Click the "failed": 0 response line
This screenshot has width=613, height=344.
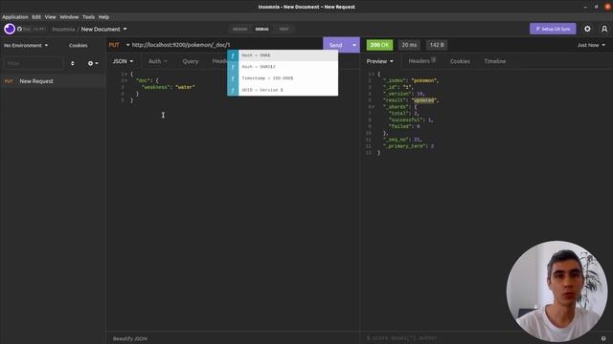[x=404, y=127]
